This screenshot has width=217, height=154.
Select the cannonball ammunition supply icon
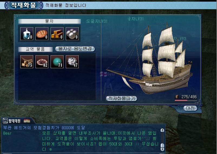(x=72, y=34)
